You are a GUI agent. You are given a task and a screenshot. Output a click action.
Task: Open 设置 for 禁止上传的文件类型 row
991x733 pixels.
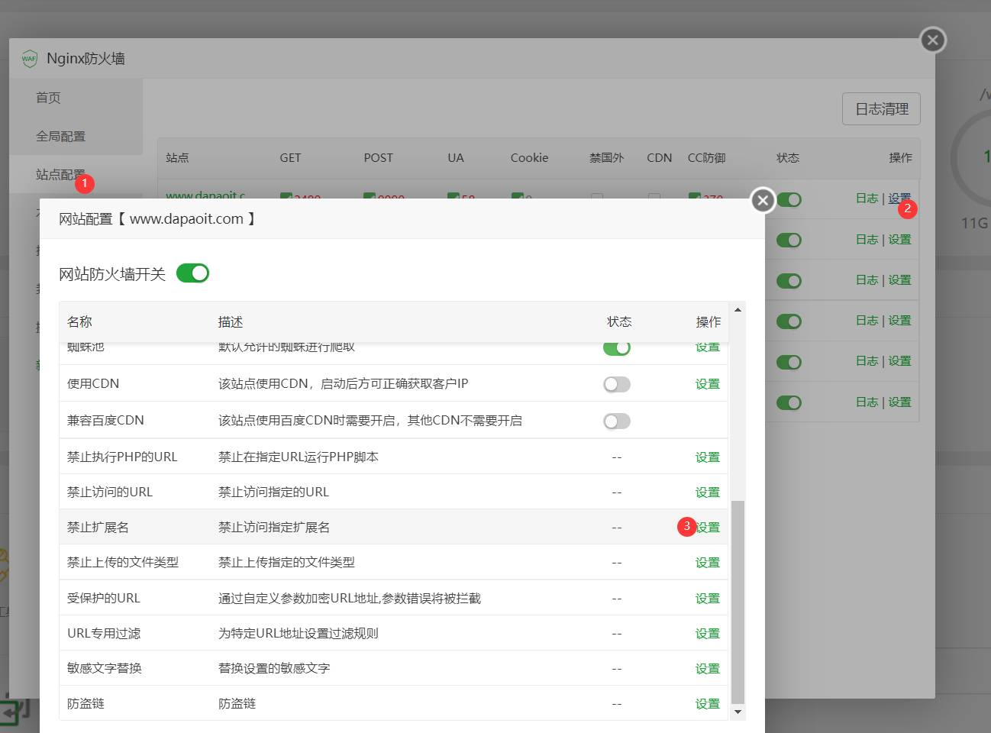[707, 563]
